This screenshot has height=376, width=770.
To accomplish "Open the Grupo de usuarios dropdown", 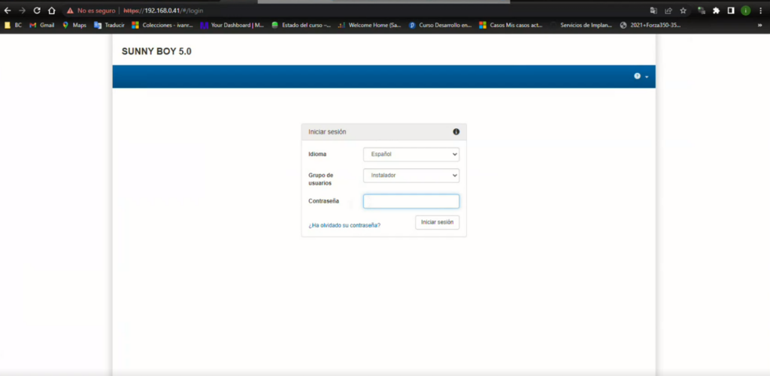I will pos(411,176).
